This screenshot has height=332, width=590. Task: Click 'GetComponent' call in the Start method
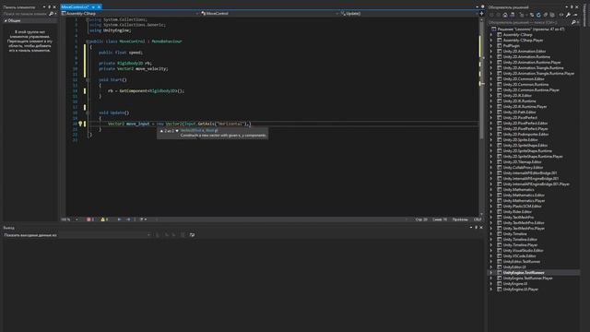[133, 90]
